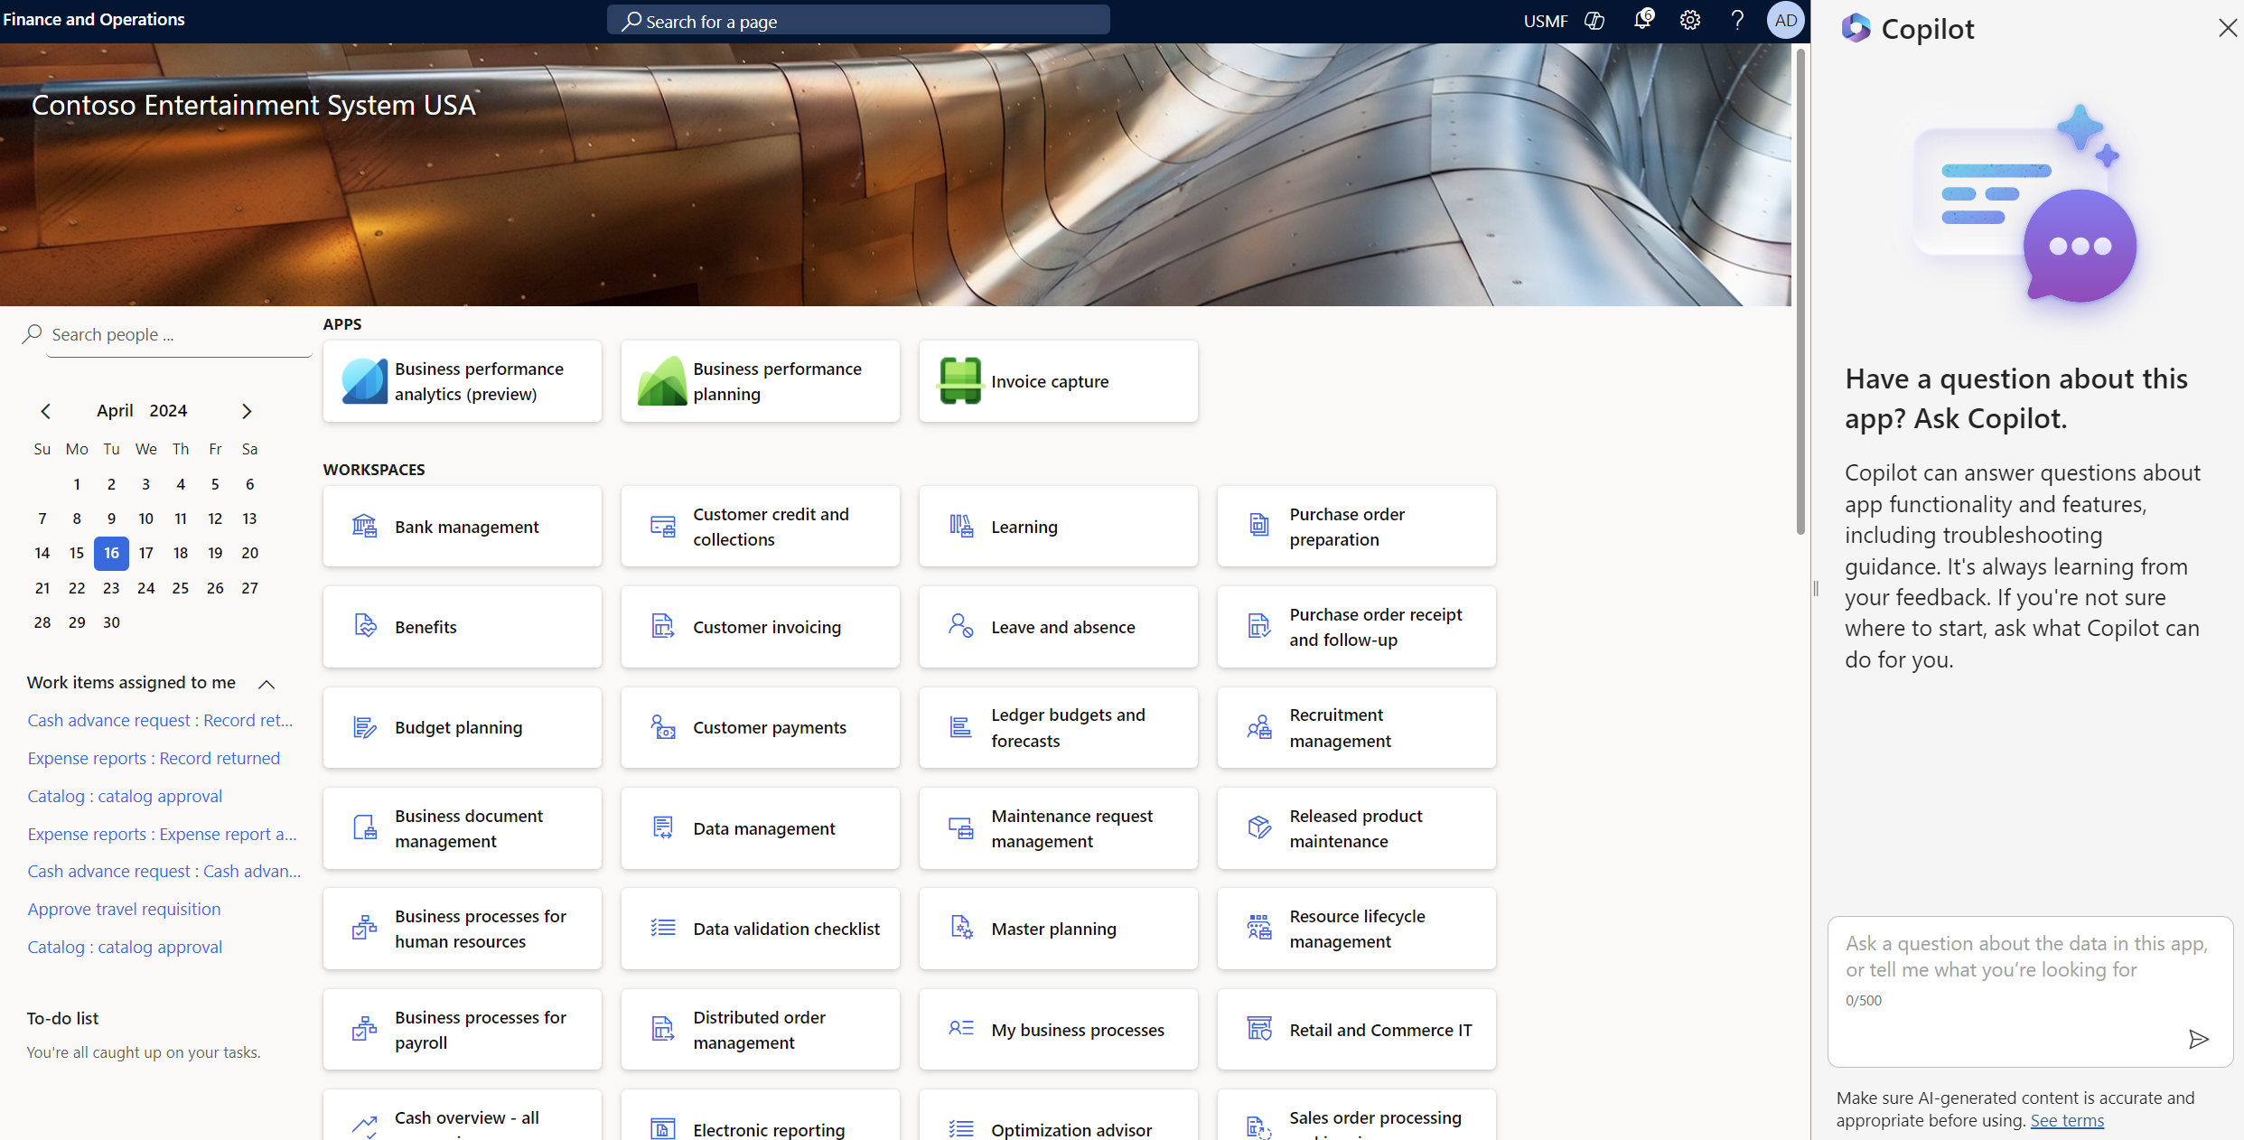Click the help question mark icon

[x=1736, y=20]
